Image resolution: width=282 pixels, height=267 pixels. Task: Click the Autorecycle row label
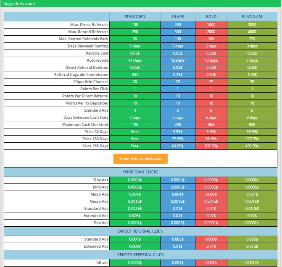point(98,60)
